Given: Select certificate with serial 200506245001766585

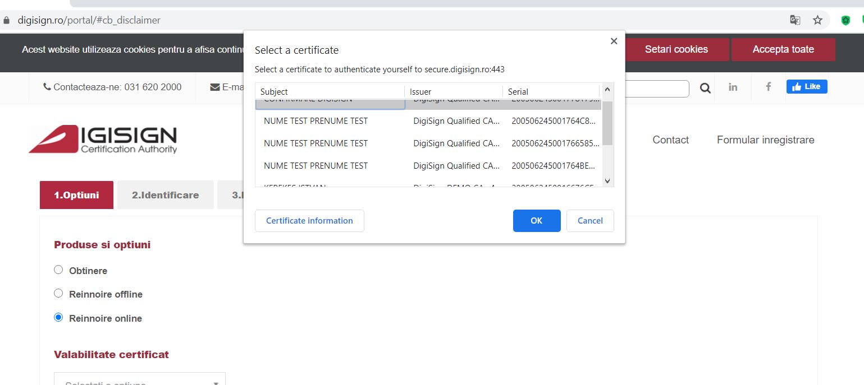Looking at the screenshot, I should pos(428,143).
